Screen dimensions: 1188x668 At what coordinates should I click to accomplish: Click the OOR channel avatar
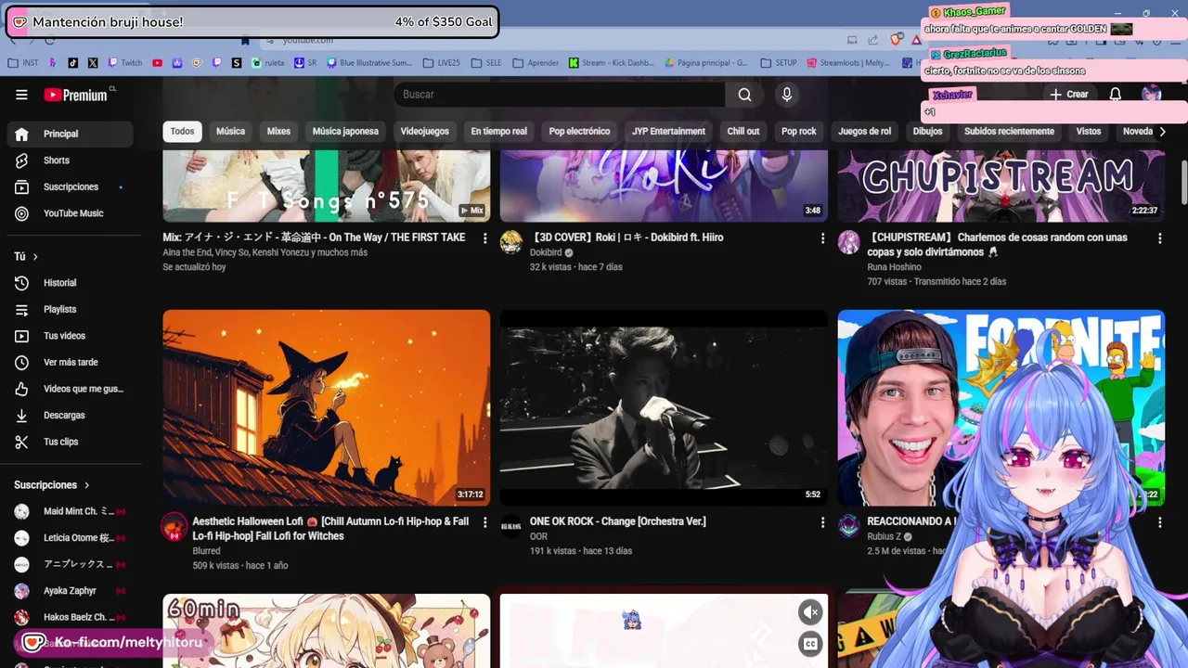click(x=511, y=526)
